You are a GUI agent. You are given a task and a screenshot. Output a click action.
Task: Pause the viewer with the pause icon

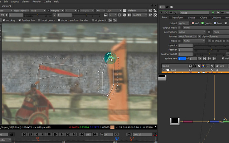coord(129,15)
